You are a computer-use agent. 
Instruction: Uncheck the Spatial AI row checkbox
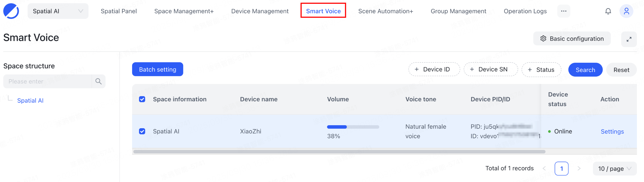(x=142, y=131)
